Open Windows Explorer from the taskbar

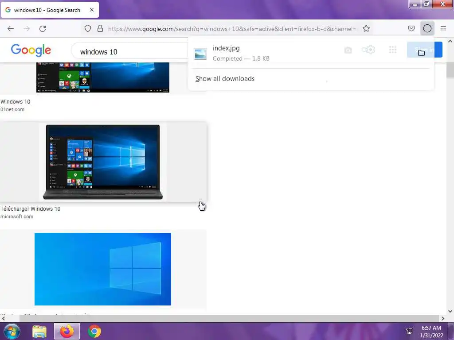click(39, 331)
